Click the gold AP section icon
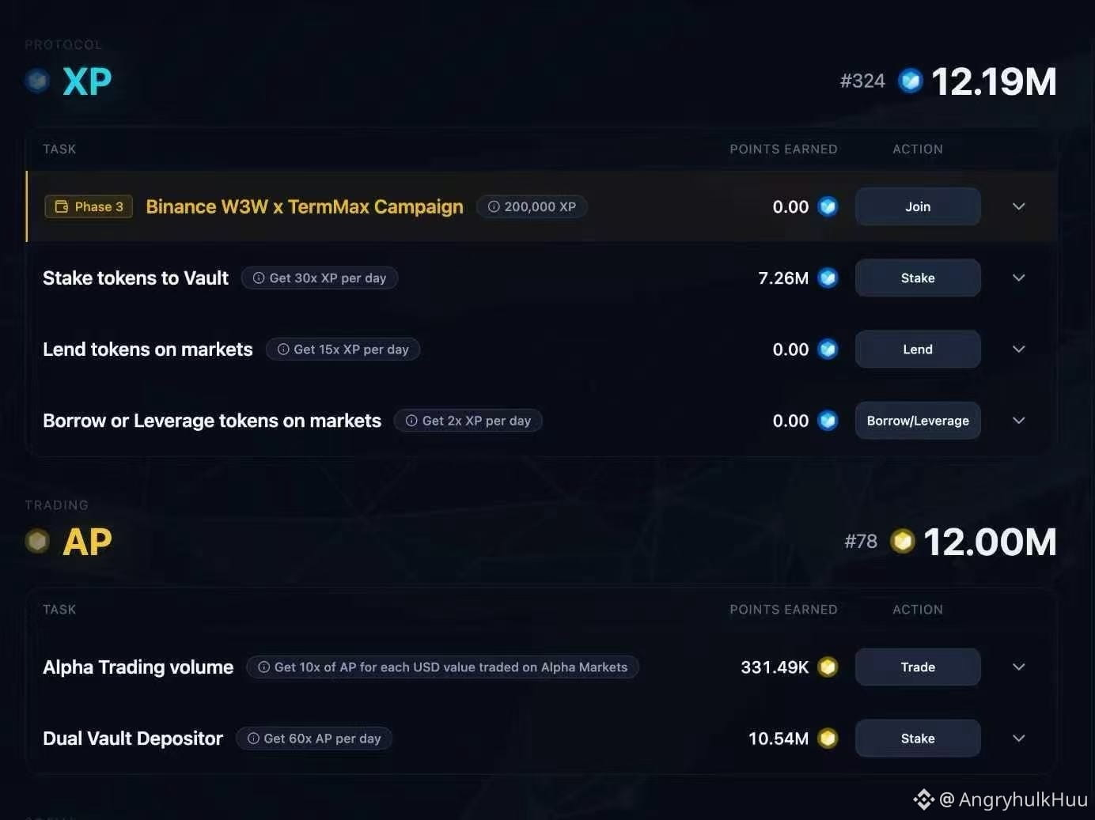 click(x=37, y=541)
